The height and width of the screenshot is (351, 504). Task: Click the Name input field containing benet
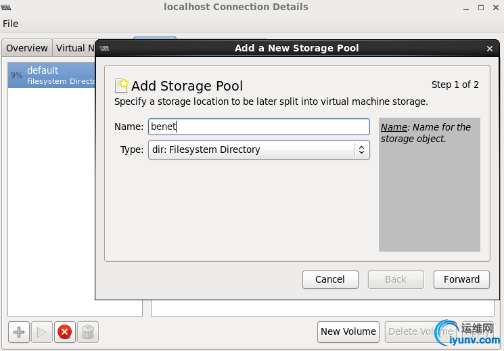click(258, 126)
